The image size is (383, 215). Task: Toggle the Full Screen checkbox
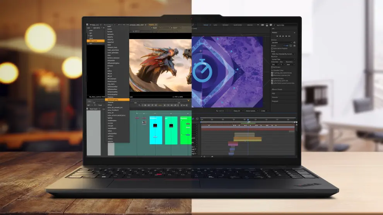(x=272, y=67)
